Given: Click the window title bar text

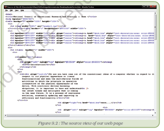Looking at the screenshot, I should [x=50, y=7].
